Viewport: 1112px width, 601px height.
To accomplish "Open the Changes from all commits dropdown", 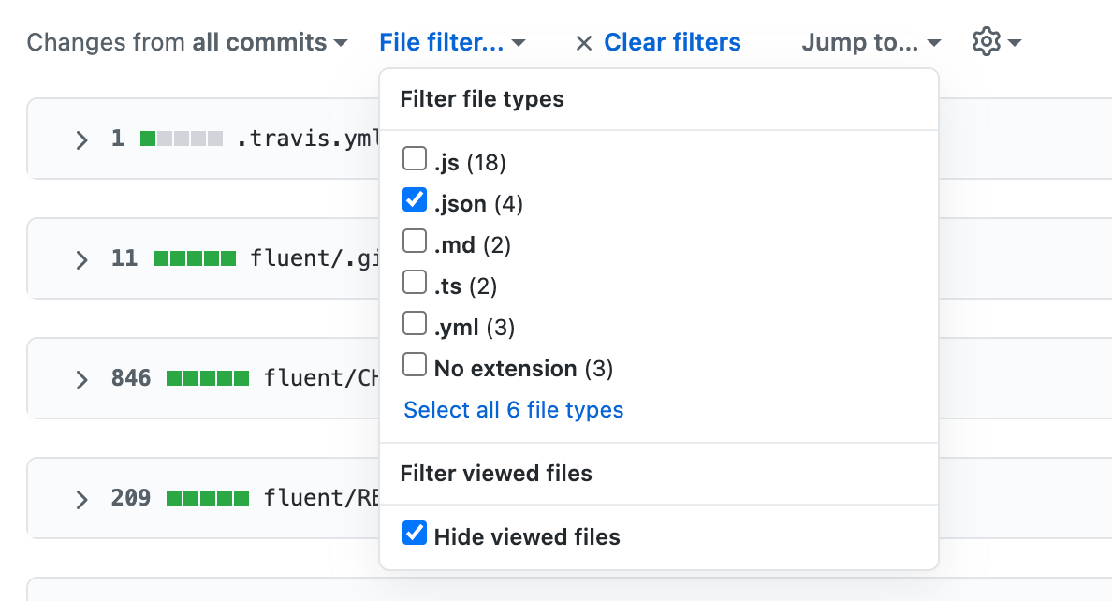I will click(271, 41).
